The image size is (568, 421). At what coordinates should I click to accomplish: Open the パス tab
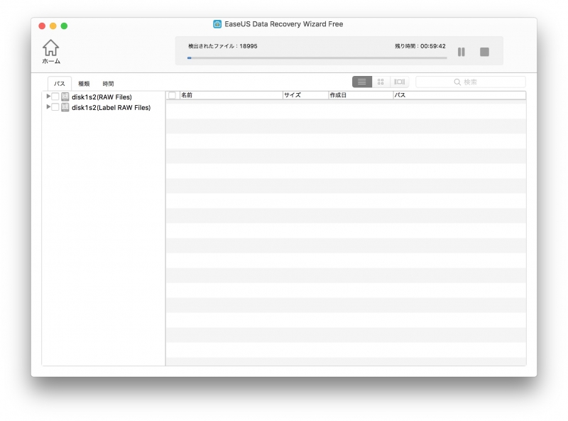(x=60, y=84)
